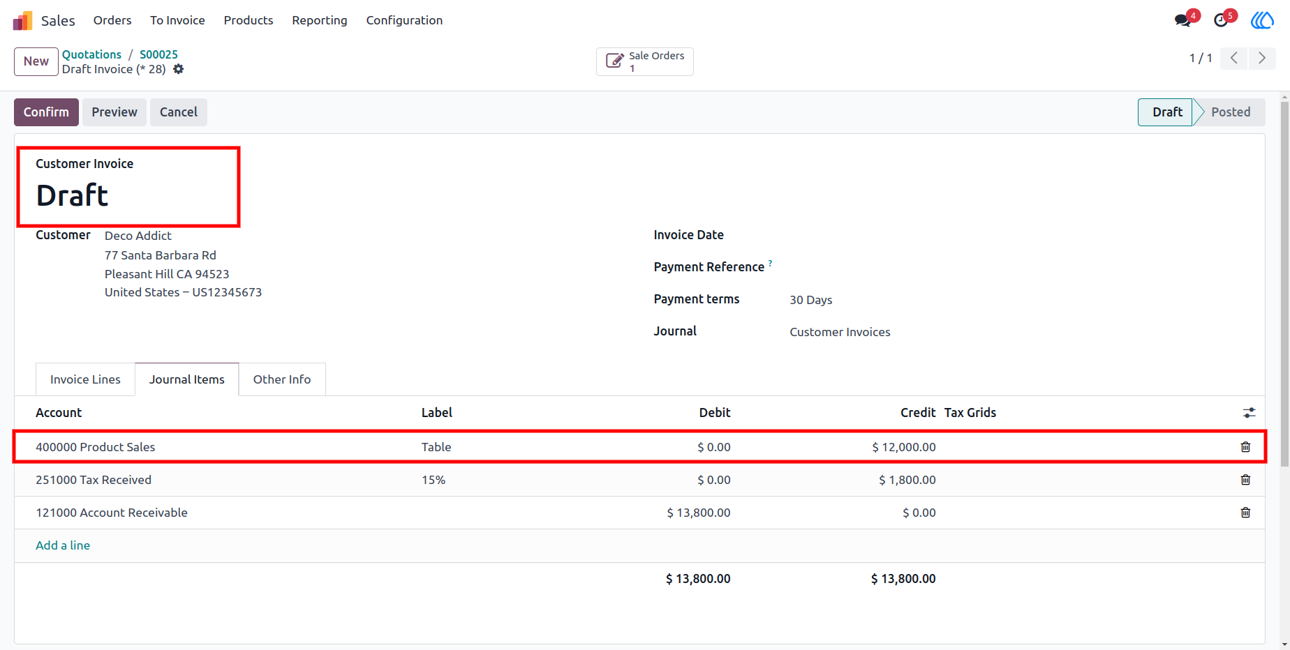Image resolution: width=1290 pixels, height=650 pixels.
Task: Open the Sales app home icon
Action: click(x=22, y=21)
